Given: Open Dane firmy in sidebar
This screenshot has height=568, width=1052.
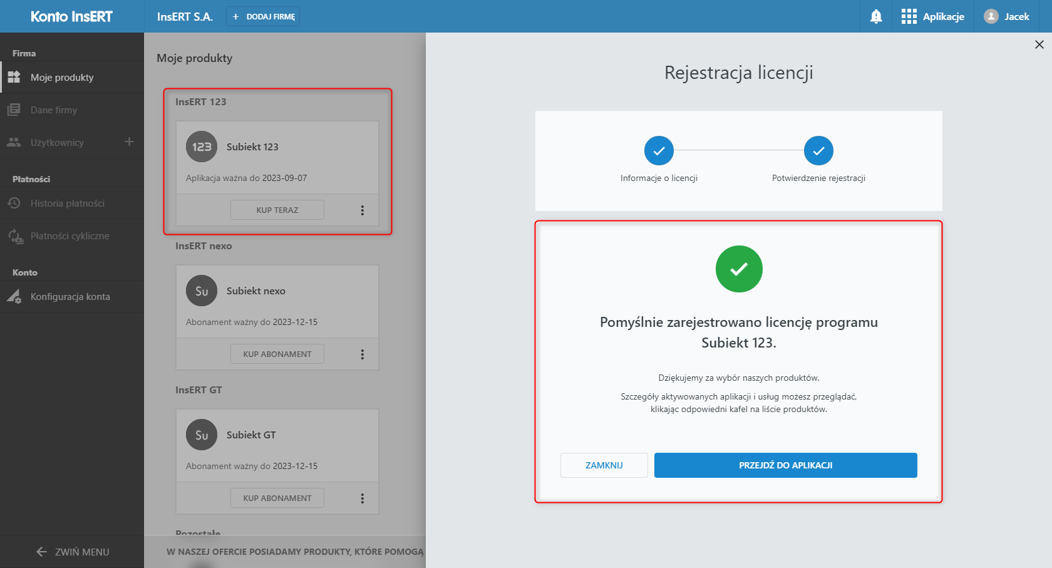Looking at the screenshot, I should click(72, 110).
